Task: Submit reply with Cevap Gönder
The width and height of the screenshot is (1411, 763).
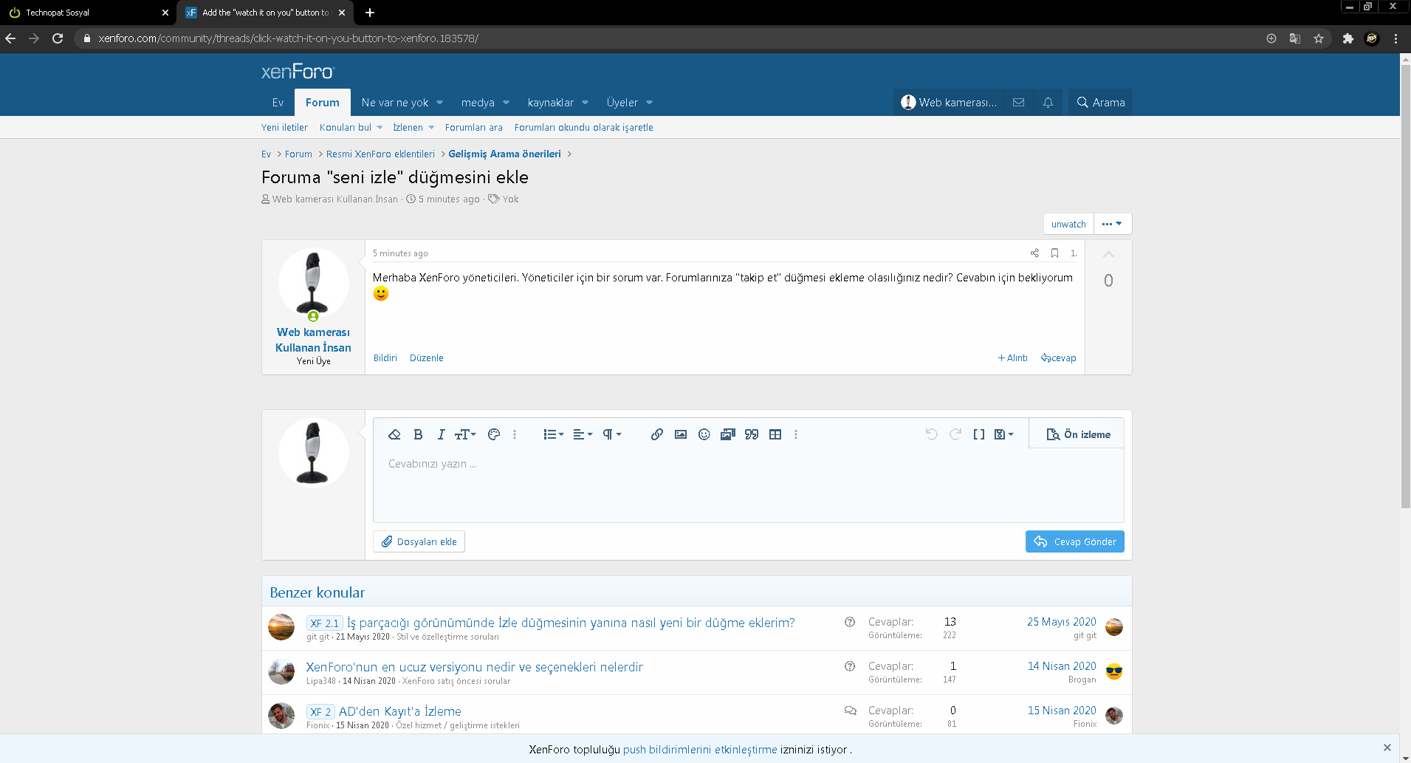Action: click(x=1075, y=541)
